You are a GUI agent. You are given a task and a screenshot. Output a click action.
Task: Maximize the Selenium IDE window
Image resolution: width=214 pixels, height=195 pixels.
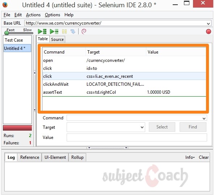click(x=186, y=3)
